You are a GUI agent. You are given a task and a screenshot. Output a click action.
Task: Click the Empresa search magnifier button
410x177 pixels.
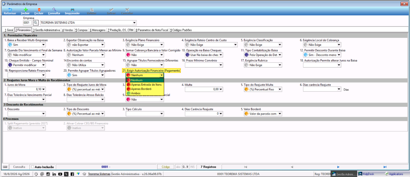(35, 23)
